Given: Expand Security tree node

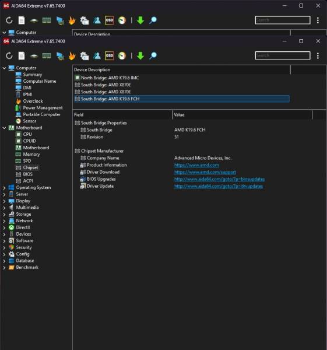Looking at the screenshot, I should (x=4, y=247).
